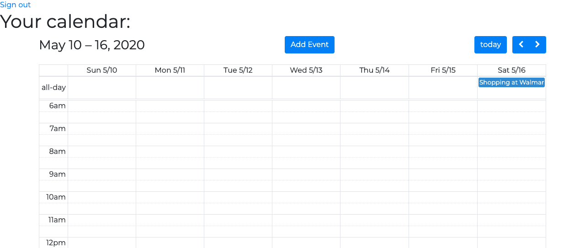Click the all-day cell for Wednesday 5/13
The height and width of the screenshot is (248, 585).
coord(306,88)
